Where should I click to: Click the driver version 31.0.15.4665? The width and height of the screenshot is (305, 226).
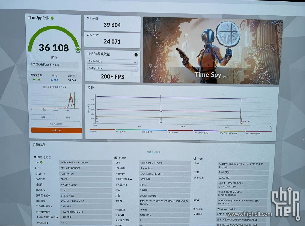tap(85, 195)
